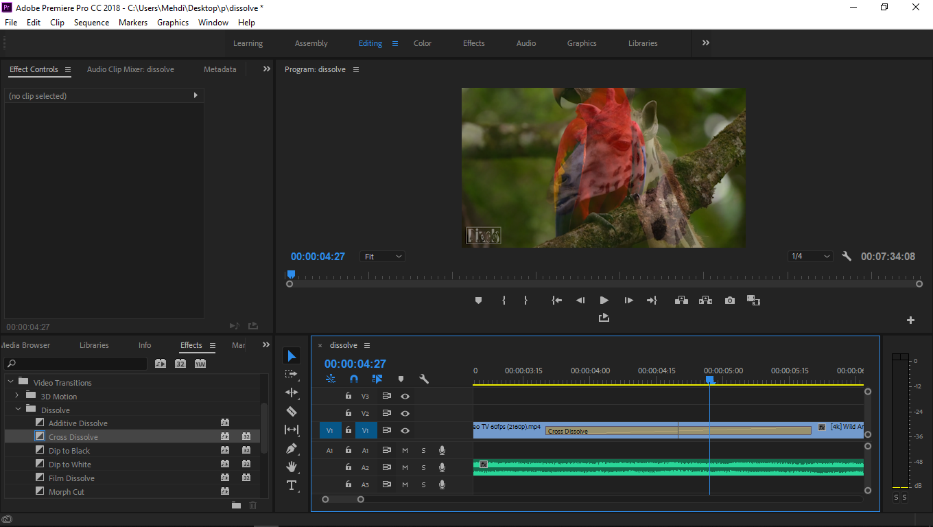Mute audio track A1

405,450
